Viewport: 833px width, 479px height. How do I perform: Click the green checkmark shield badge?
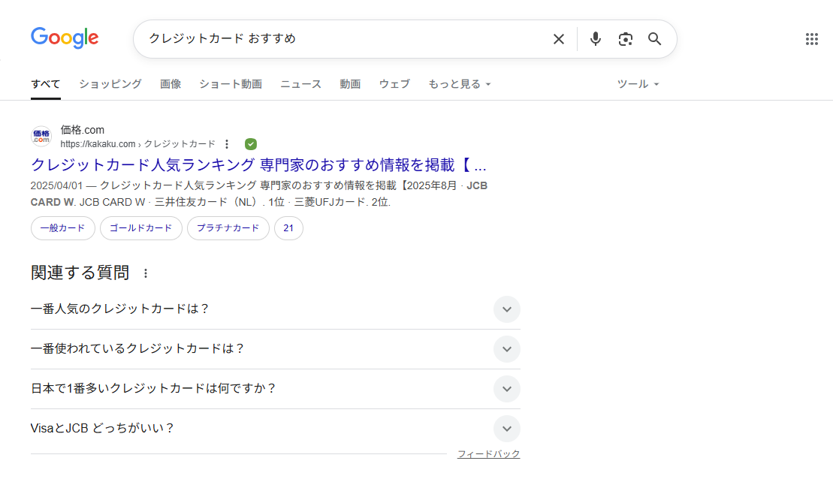(251, 144)
